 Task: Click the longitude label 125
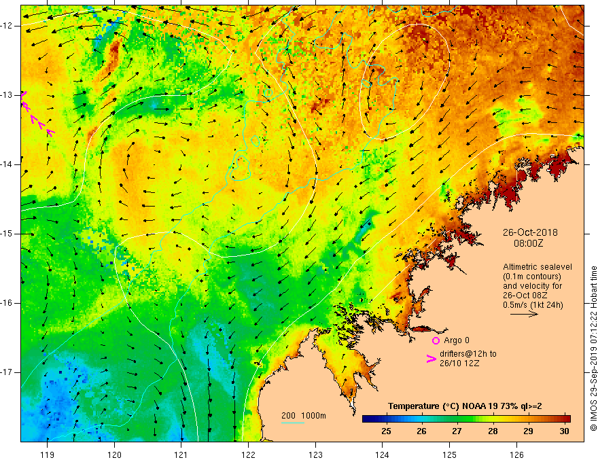[450, 455]
